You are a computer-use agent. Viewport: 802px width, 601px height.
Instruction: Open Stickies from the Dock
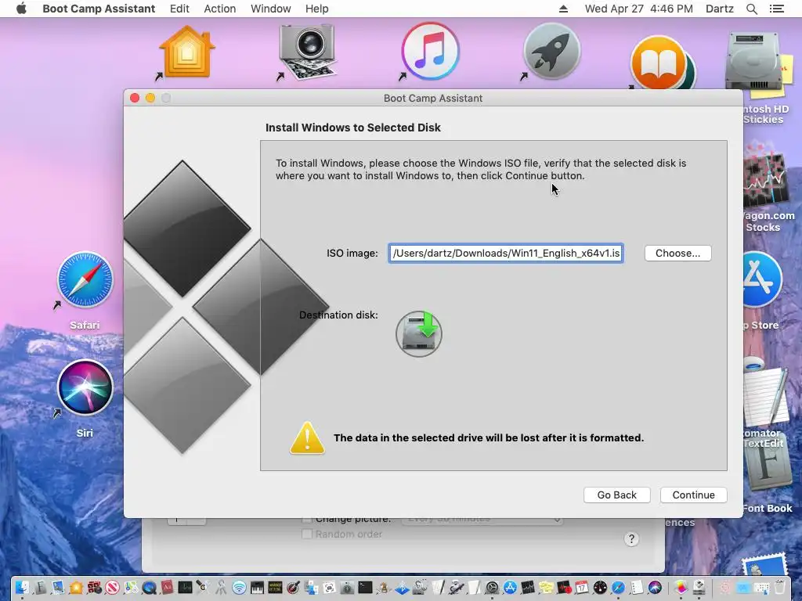pos(546,587)
